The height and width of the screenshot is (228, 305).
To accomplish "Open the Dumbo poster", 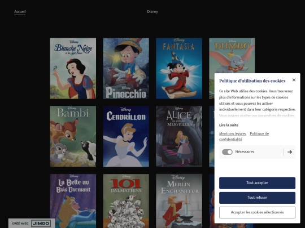I will tap(232, 56).
